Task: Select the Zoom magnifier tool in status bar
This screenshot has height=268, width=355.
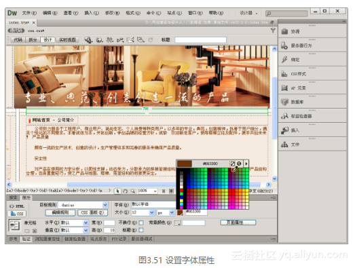Action: pyautogui.click(x=132, y=191)
